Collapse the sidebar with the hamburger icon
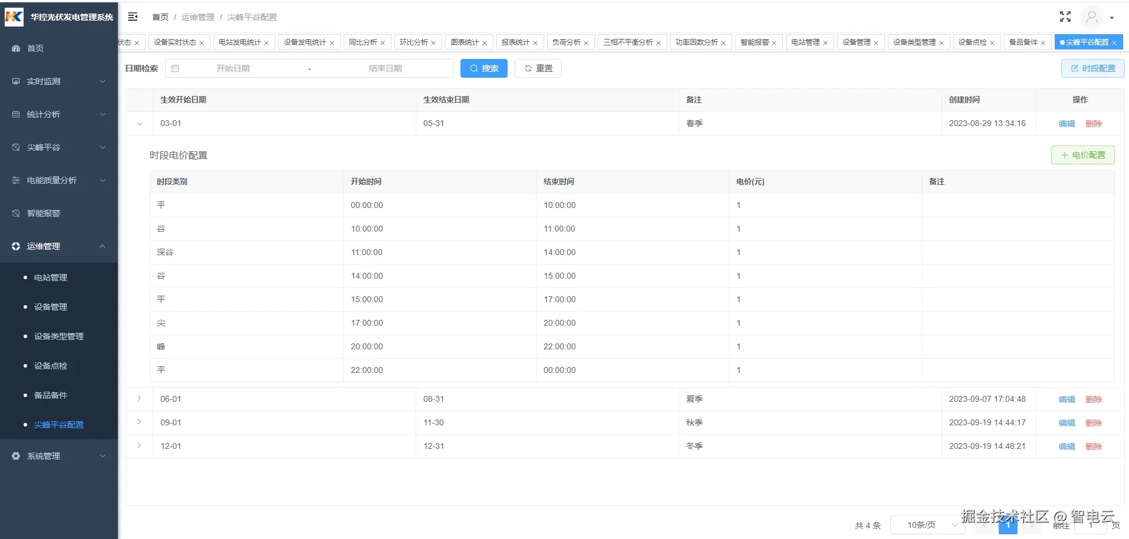Screen dimensions: 1129x539 tap(133, 16)
